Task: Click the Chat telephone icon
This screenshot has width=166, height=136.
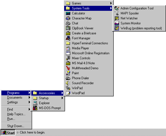Action: point(68,23)
